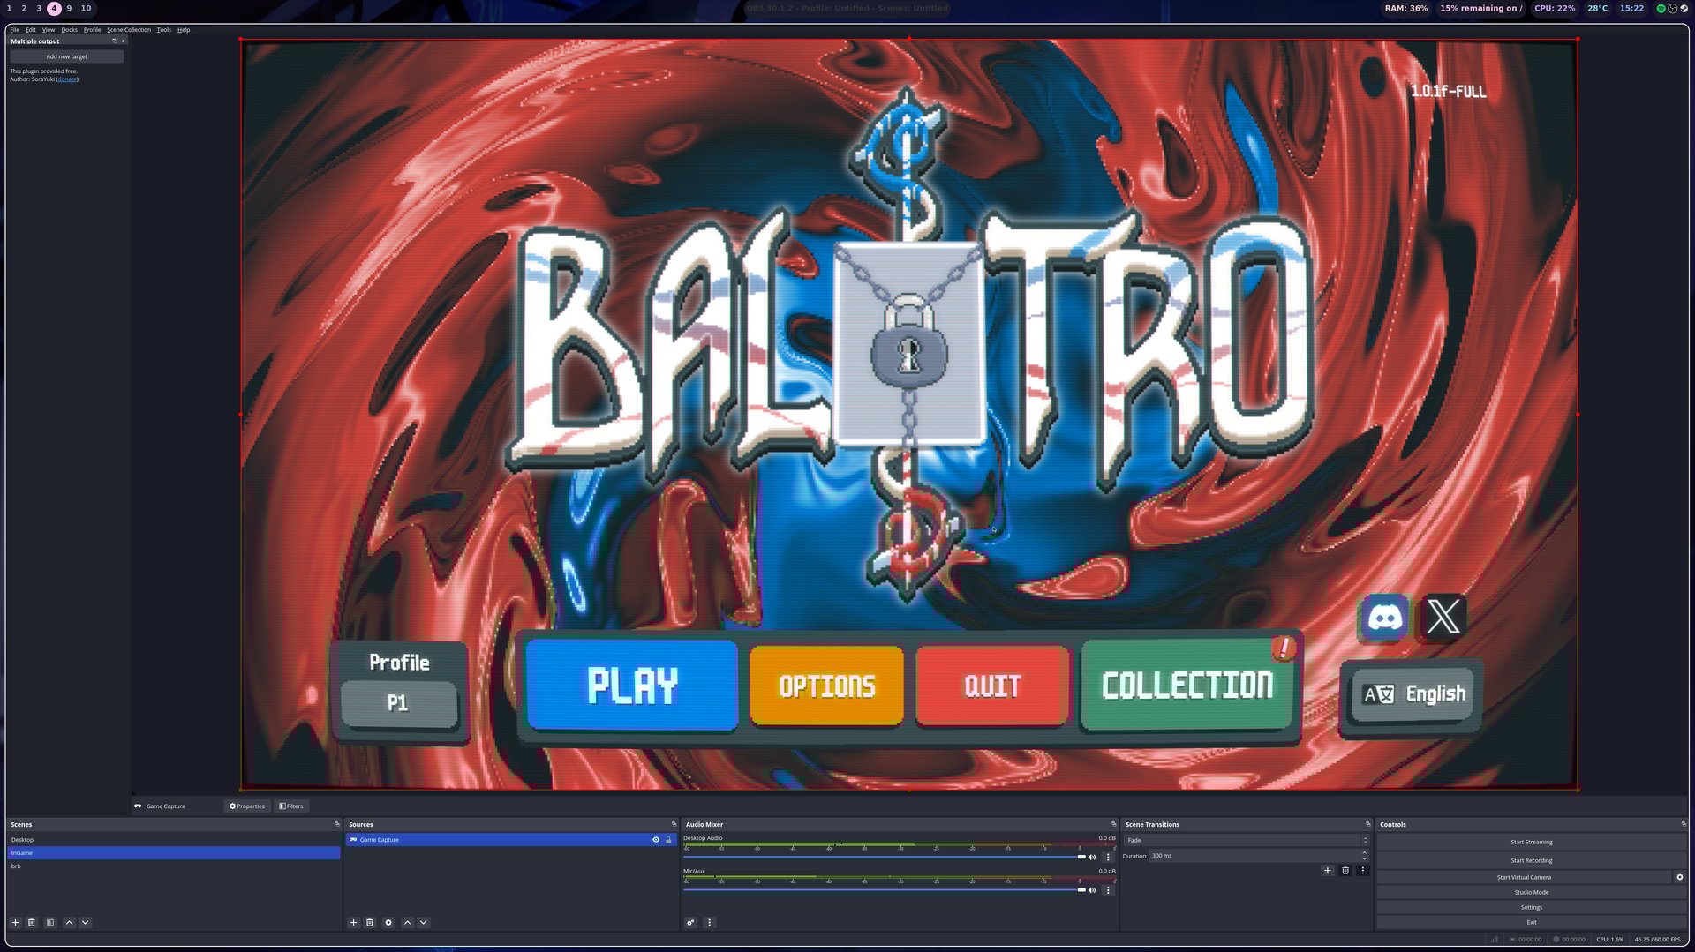The width and height of the screenshot is (1695, 952).
Task: Open OBS Settings button
Action: (x=1531, y=907)
